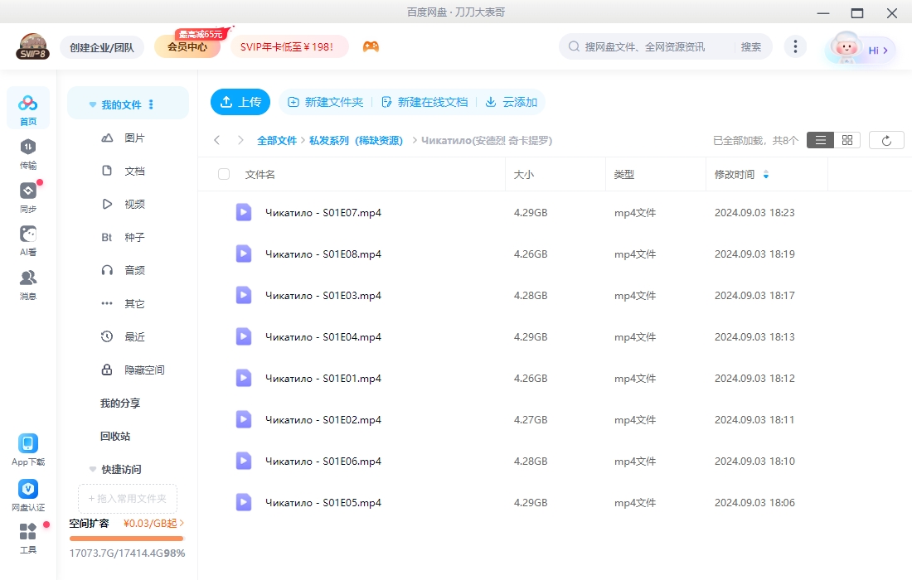Click the video icon of S01E07.mp4

(x=243, y=212)
